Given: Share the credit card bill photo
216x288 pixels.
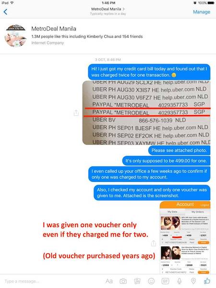Looking at the screenshot, I should 76,113.
